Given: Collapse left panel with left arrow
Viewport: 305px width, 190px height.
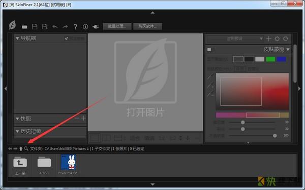Looking at the screenshot, I should click(6, 89).
